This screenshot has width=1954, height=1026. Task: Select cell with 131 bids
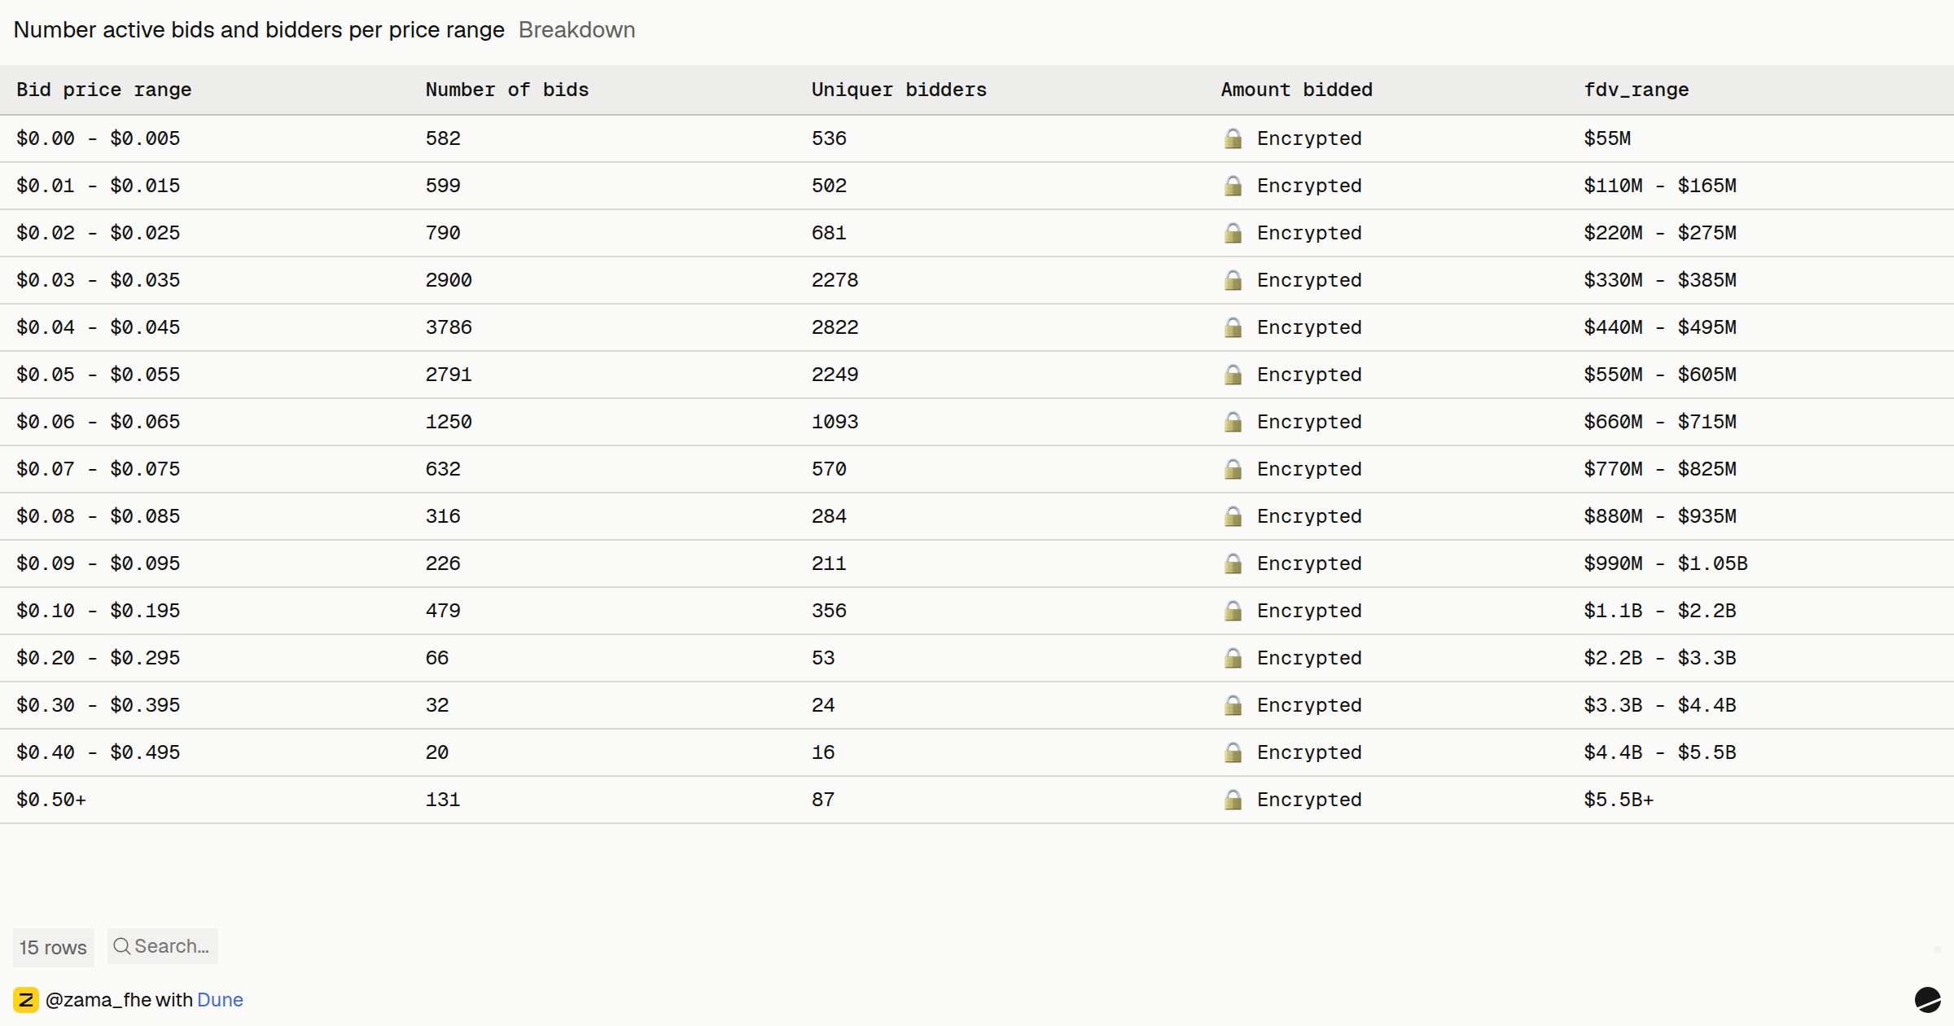[x=443, y=800]
